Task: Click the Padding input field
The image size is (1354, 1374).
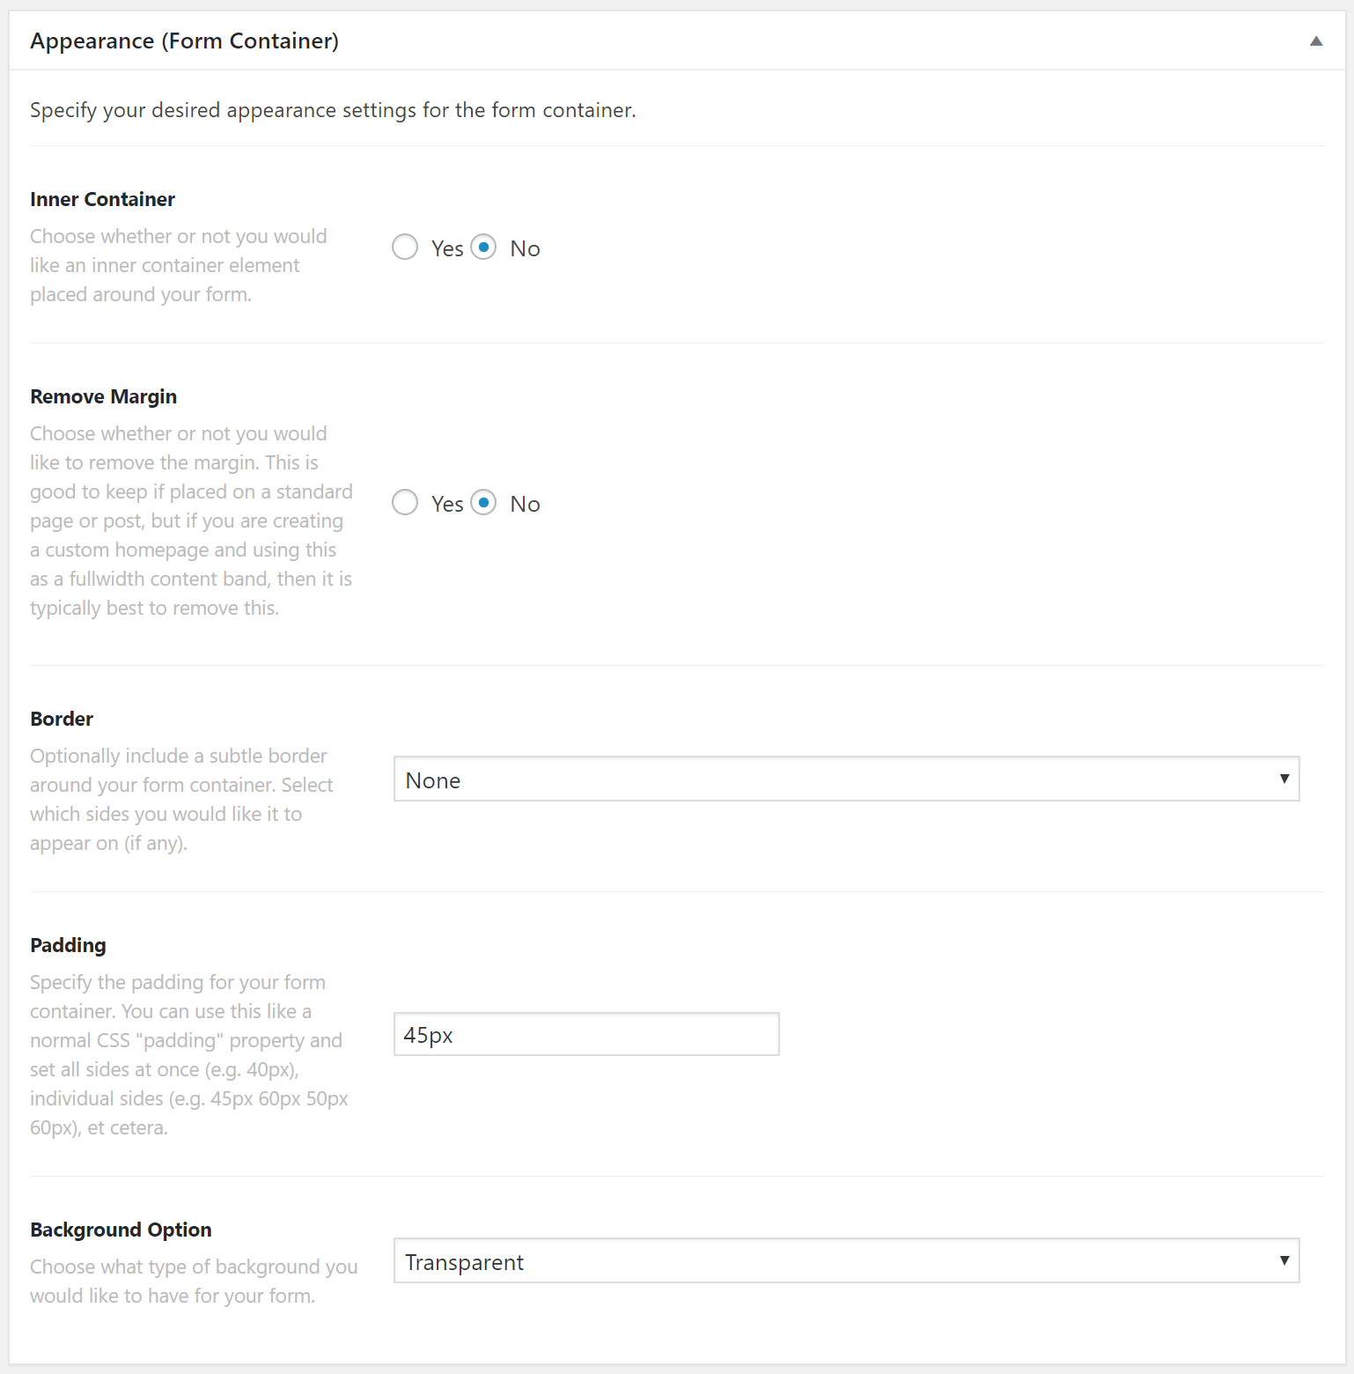Action: 585,1034
